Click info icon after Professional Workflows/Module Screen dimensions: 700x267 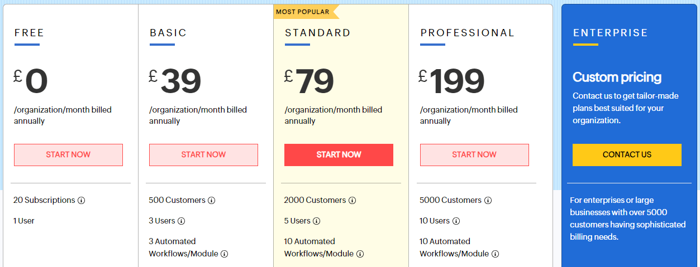tap(495, 254)
